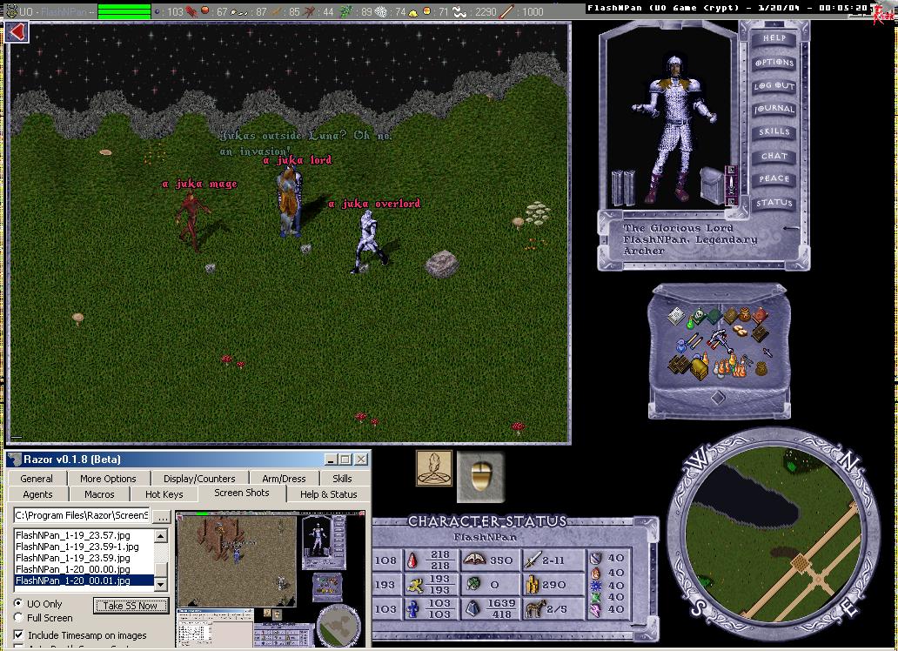Screen dimensions: 898x651
Task: Click the Take SS Now button
Action: click(131, 605)
